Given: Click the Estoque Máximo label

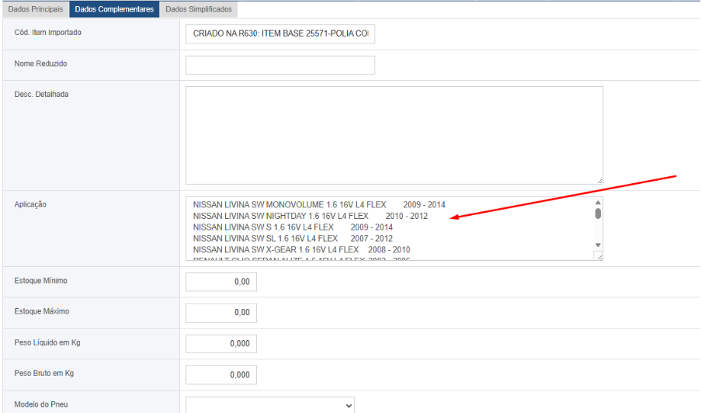Looking at the screenshot, I should (x=42, y=311).
